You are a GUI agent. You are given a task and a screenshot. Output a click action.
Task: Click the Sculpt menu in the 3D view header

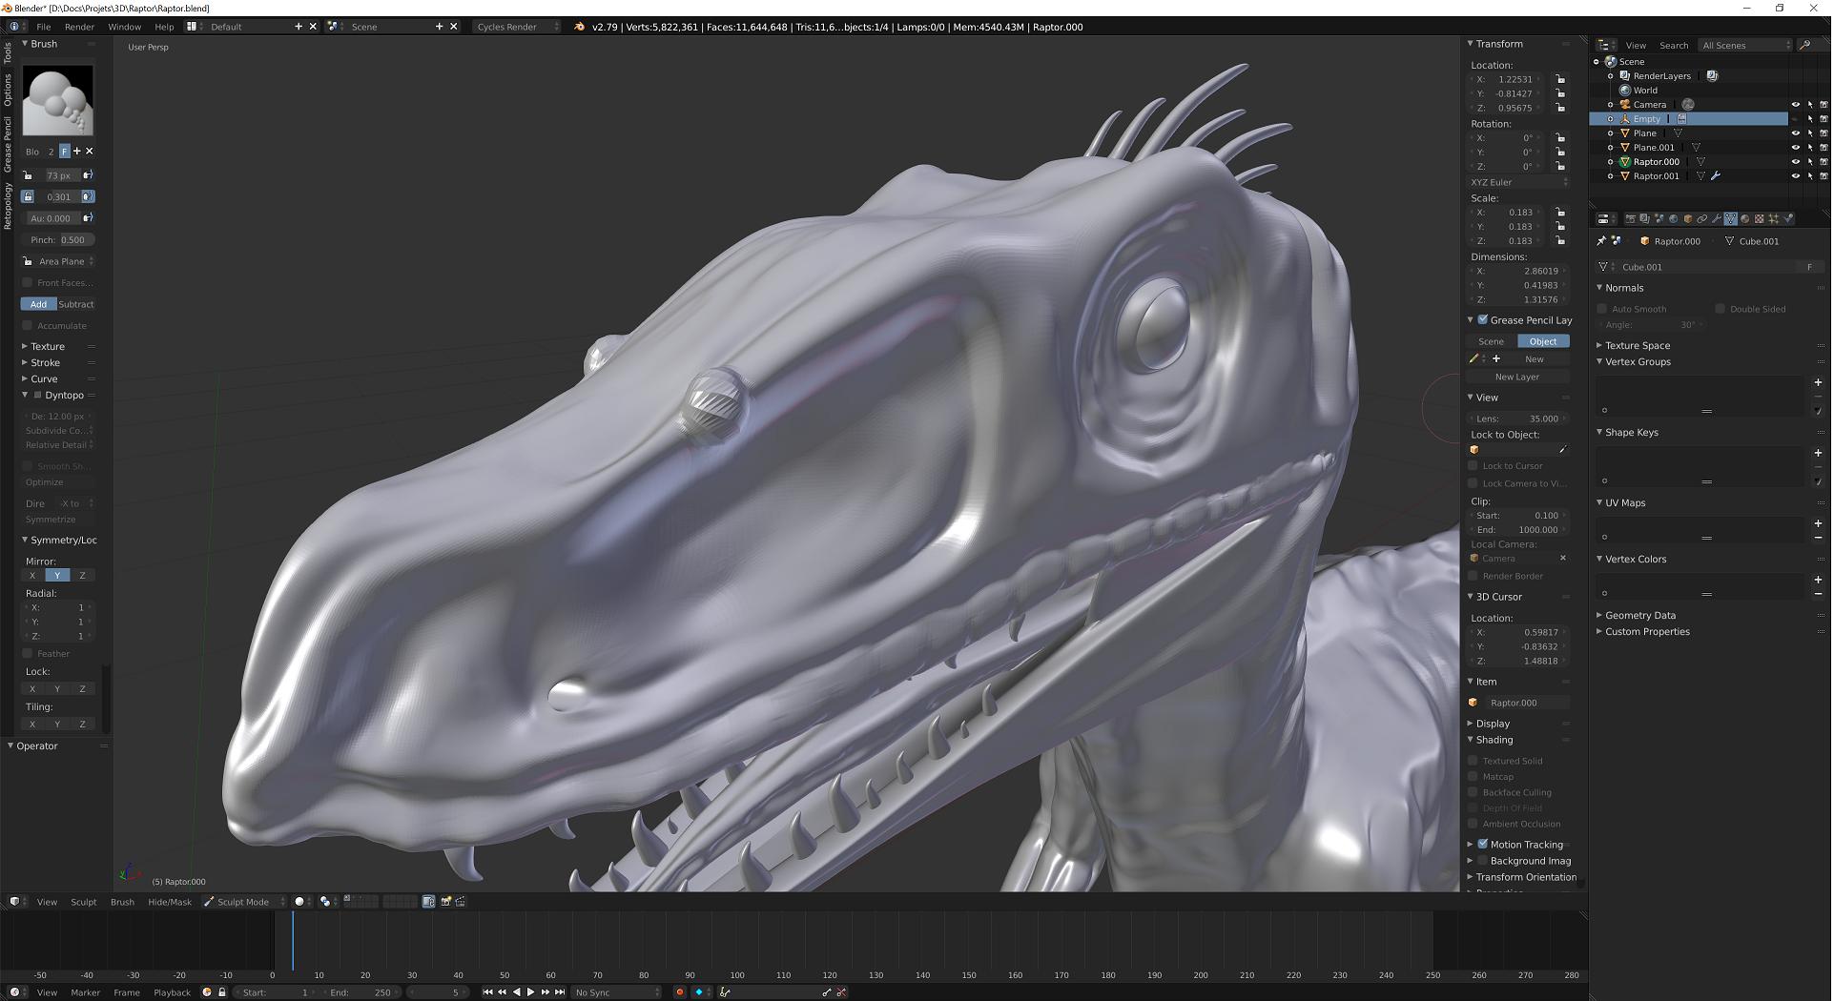coord(83,902)
